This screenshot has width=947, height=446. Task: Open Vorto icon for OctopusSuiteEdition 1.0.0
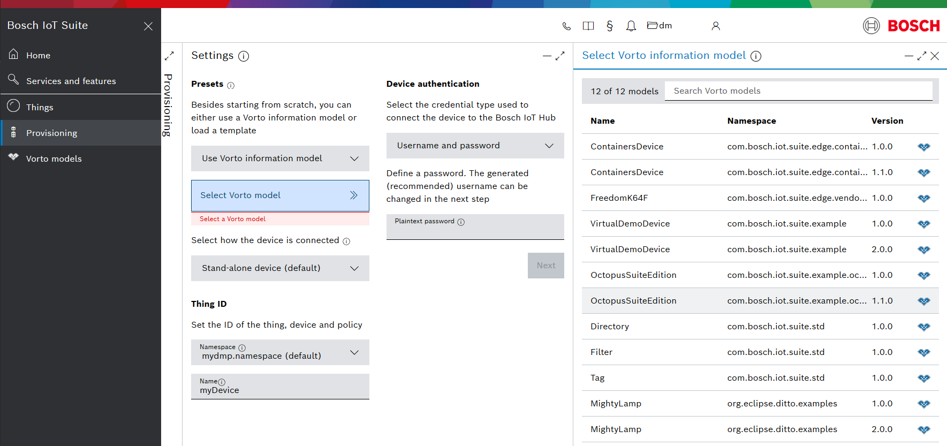[x=924, y=275]
